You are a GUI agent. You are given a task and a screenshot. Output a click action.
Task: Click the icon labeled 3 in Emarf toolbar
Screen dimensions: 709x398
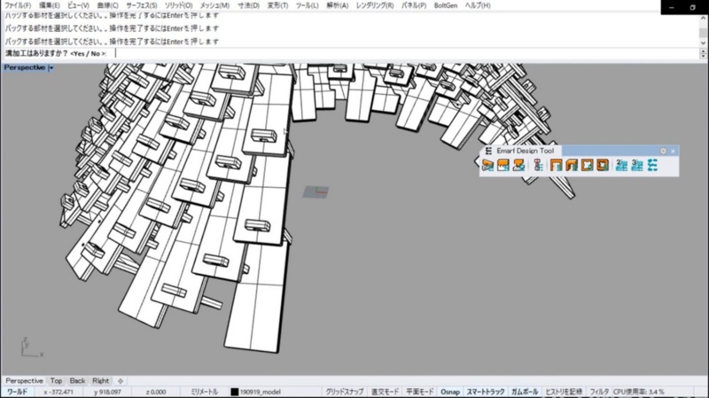[636, 165]
